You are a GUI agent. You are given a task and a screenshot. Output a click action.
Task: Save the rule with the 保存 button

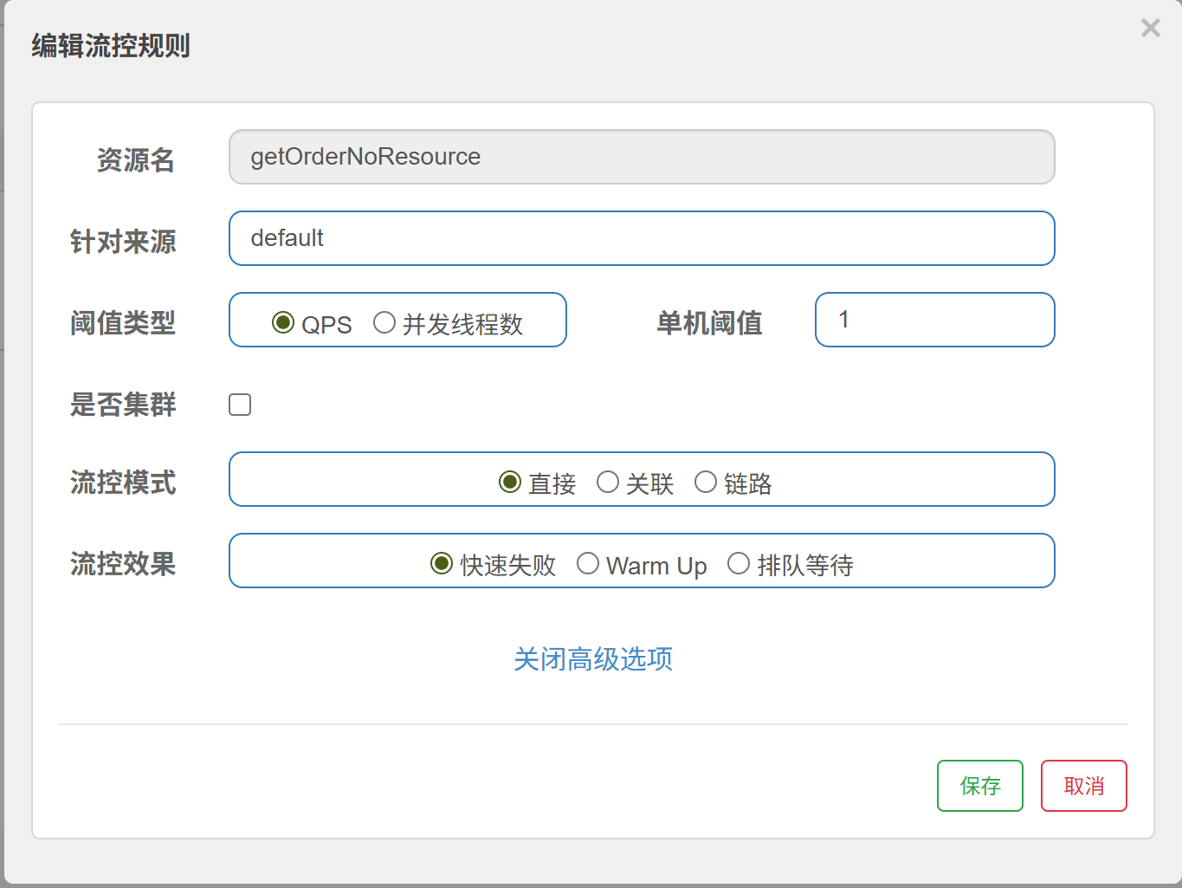pos(980,786)
